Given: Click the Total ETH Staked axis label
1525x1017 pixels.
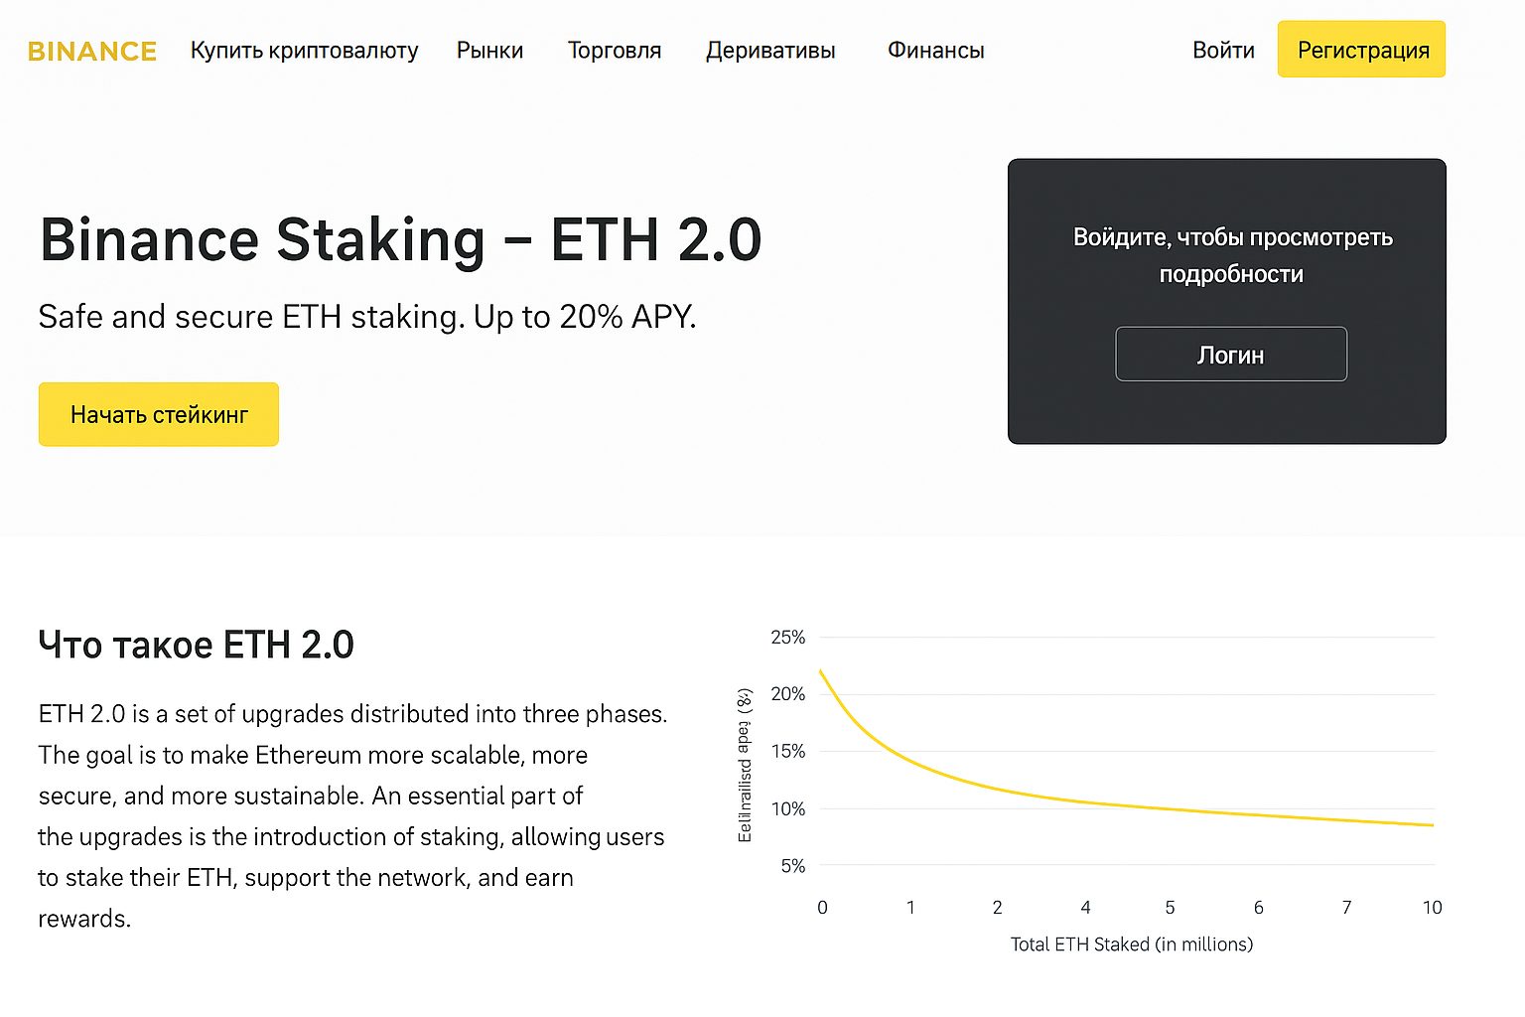Looking at the screenshot, I should coord(1131,944).
